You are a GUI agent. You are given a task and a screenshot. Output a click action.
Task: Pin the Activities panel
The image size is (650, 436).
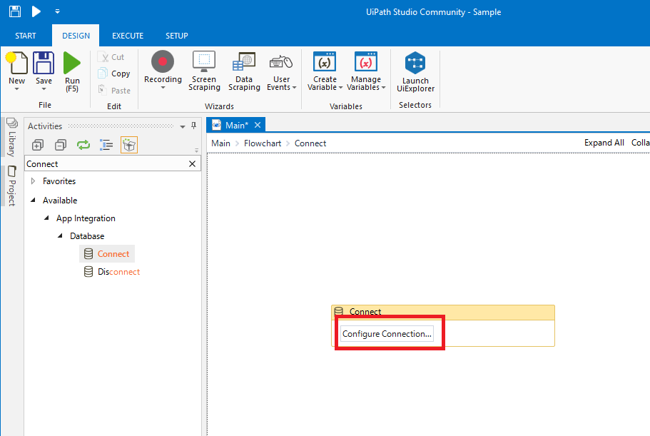[x=193, y=126]
